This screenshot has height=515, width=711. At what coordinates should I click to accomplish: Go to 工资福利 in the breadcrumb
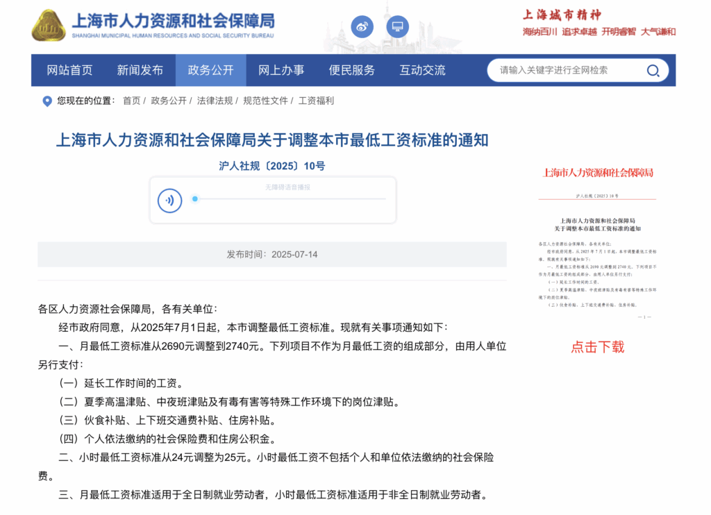point(316,101)
